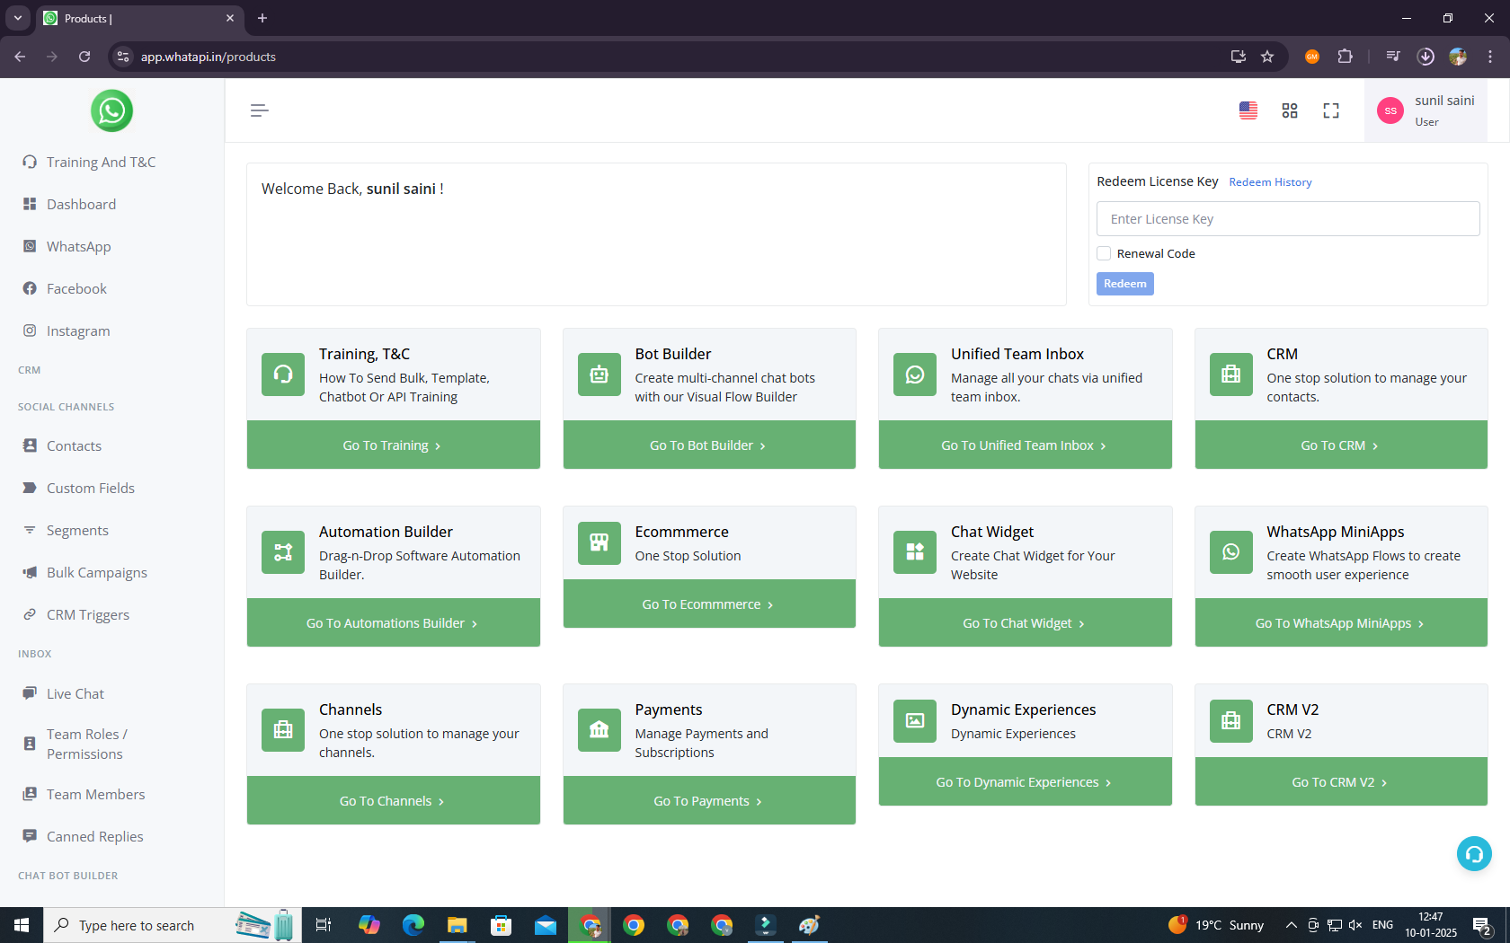
Task: Reload the page in the browser
Action: 84,57
